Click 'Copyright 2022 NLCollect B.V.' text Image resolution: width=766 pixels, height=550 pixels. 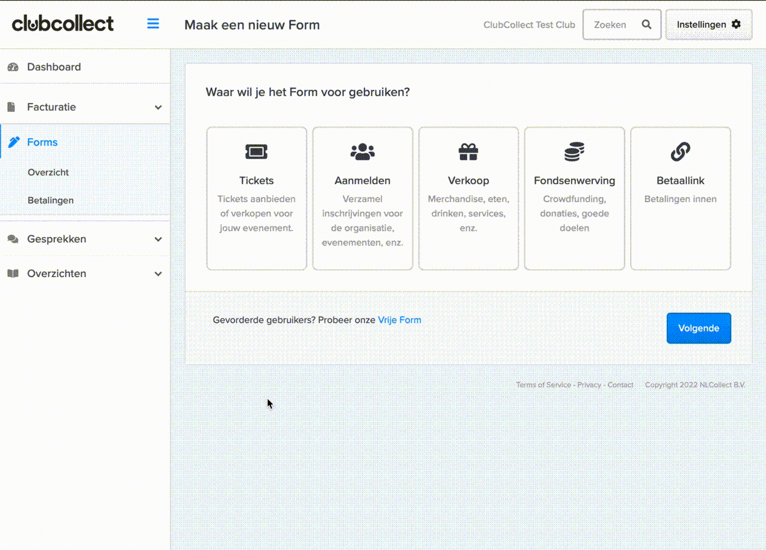[x=695, y=385]
